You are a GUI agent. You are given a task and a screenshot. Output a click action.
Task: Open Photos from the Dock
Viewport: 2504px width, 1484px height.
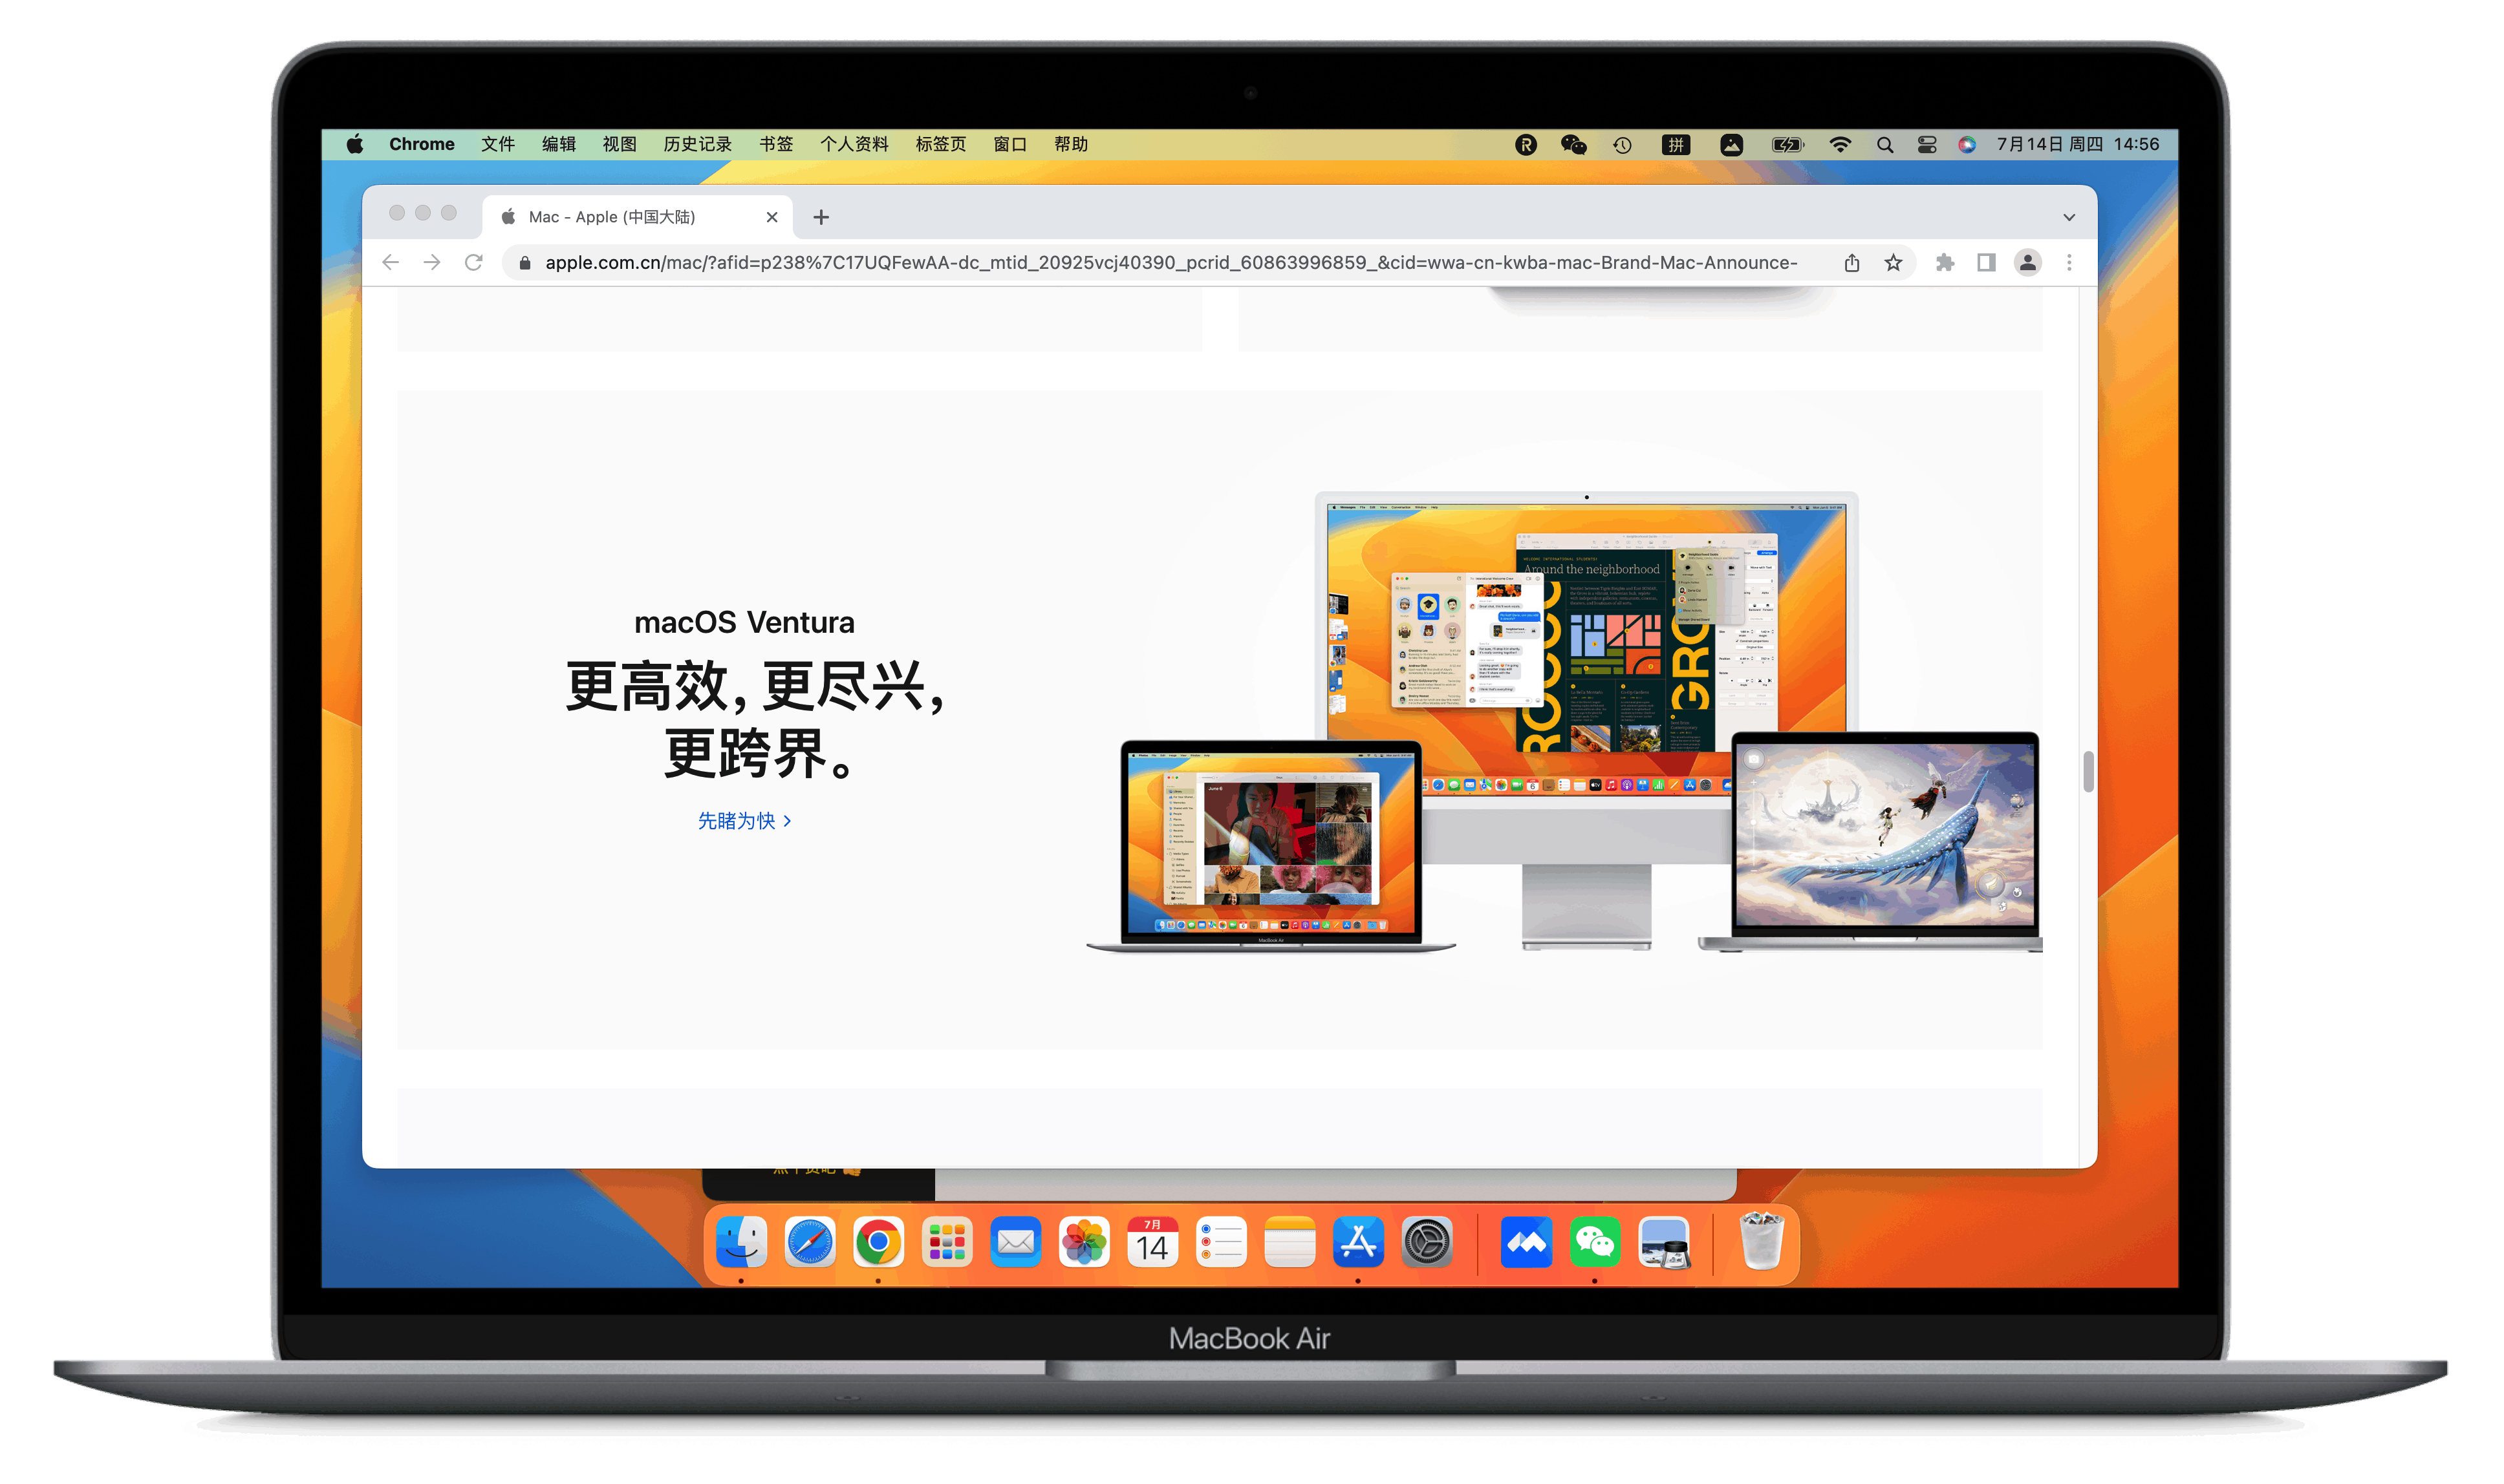tap(1085, 1243)
